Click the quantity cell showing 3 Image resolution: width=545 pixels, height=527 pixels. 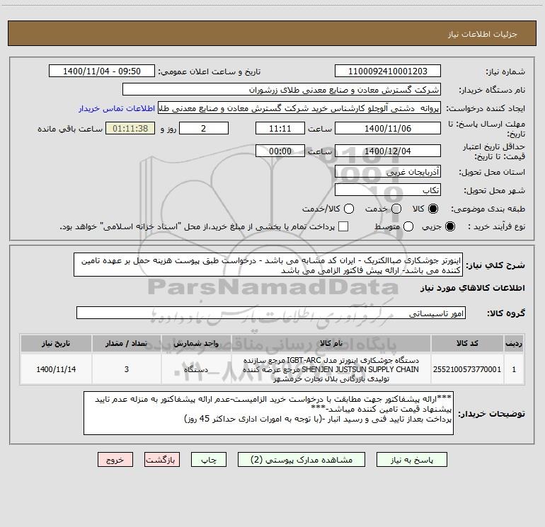pos(127,369)
